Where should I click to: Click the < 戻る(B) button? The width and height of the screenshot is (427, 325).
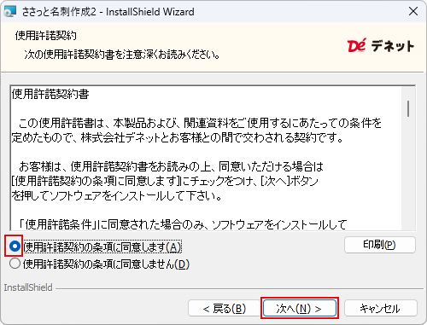pyautogui.click(x=225, y=308)
